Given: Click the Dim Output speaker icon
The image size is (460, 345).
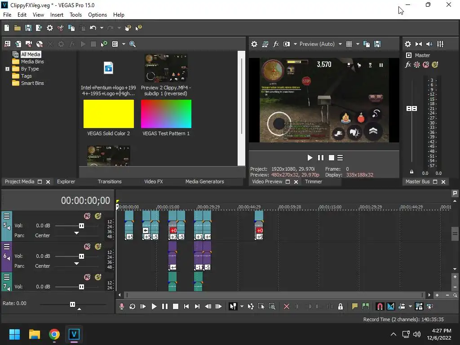Looking at the screenshot, I should point(429,44).
